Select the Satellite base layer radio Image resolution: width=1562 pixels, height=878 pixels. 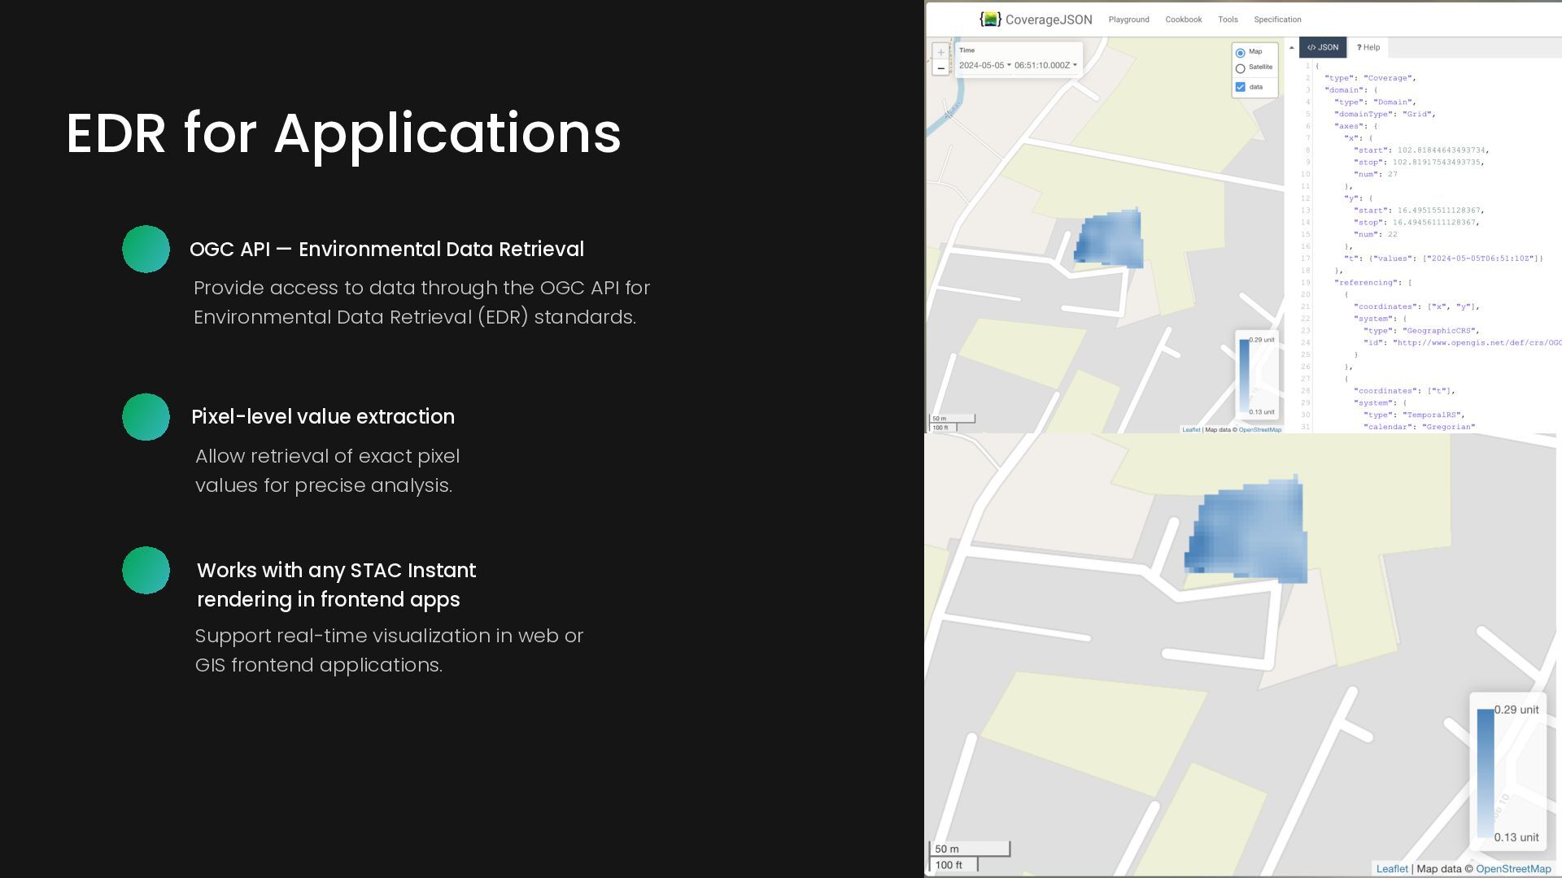tap(1241, 68)
